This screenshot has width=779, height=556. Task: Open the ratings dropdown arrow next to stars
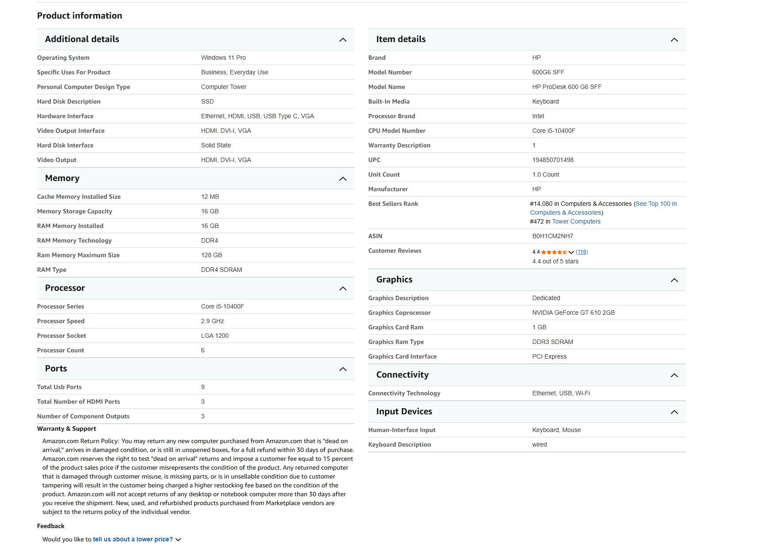point(571,252)
